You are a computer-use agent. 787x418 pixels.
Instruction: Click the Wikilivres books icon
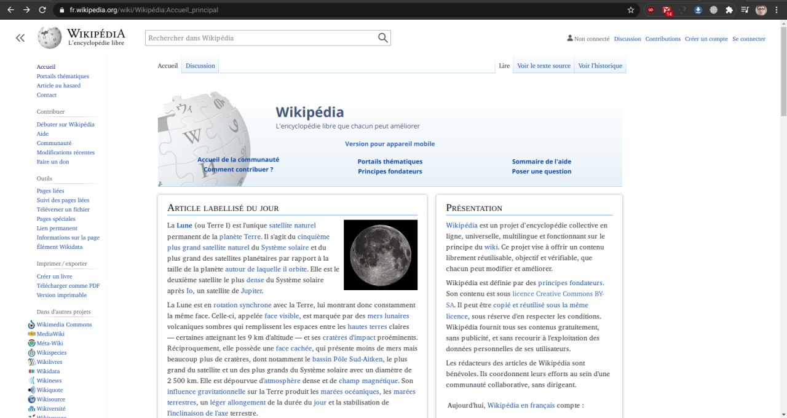tap(31, 362)
